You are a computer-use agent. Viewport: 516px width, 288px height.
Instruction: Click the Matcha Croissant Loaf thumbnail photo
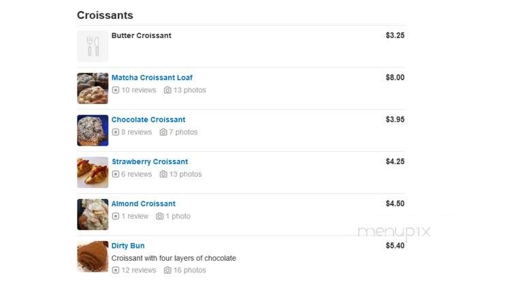[93, 89]
